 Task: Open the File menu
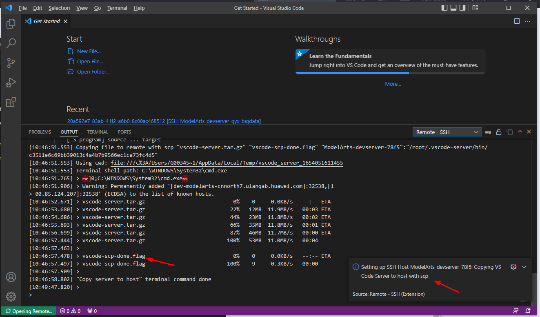23,8
